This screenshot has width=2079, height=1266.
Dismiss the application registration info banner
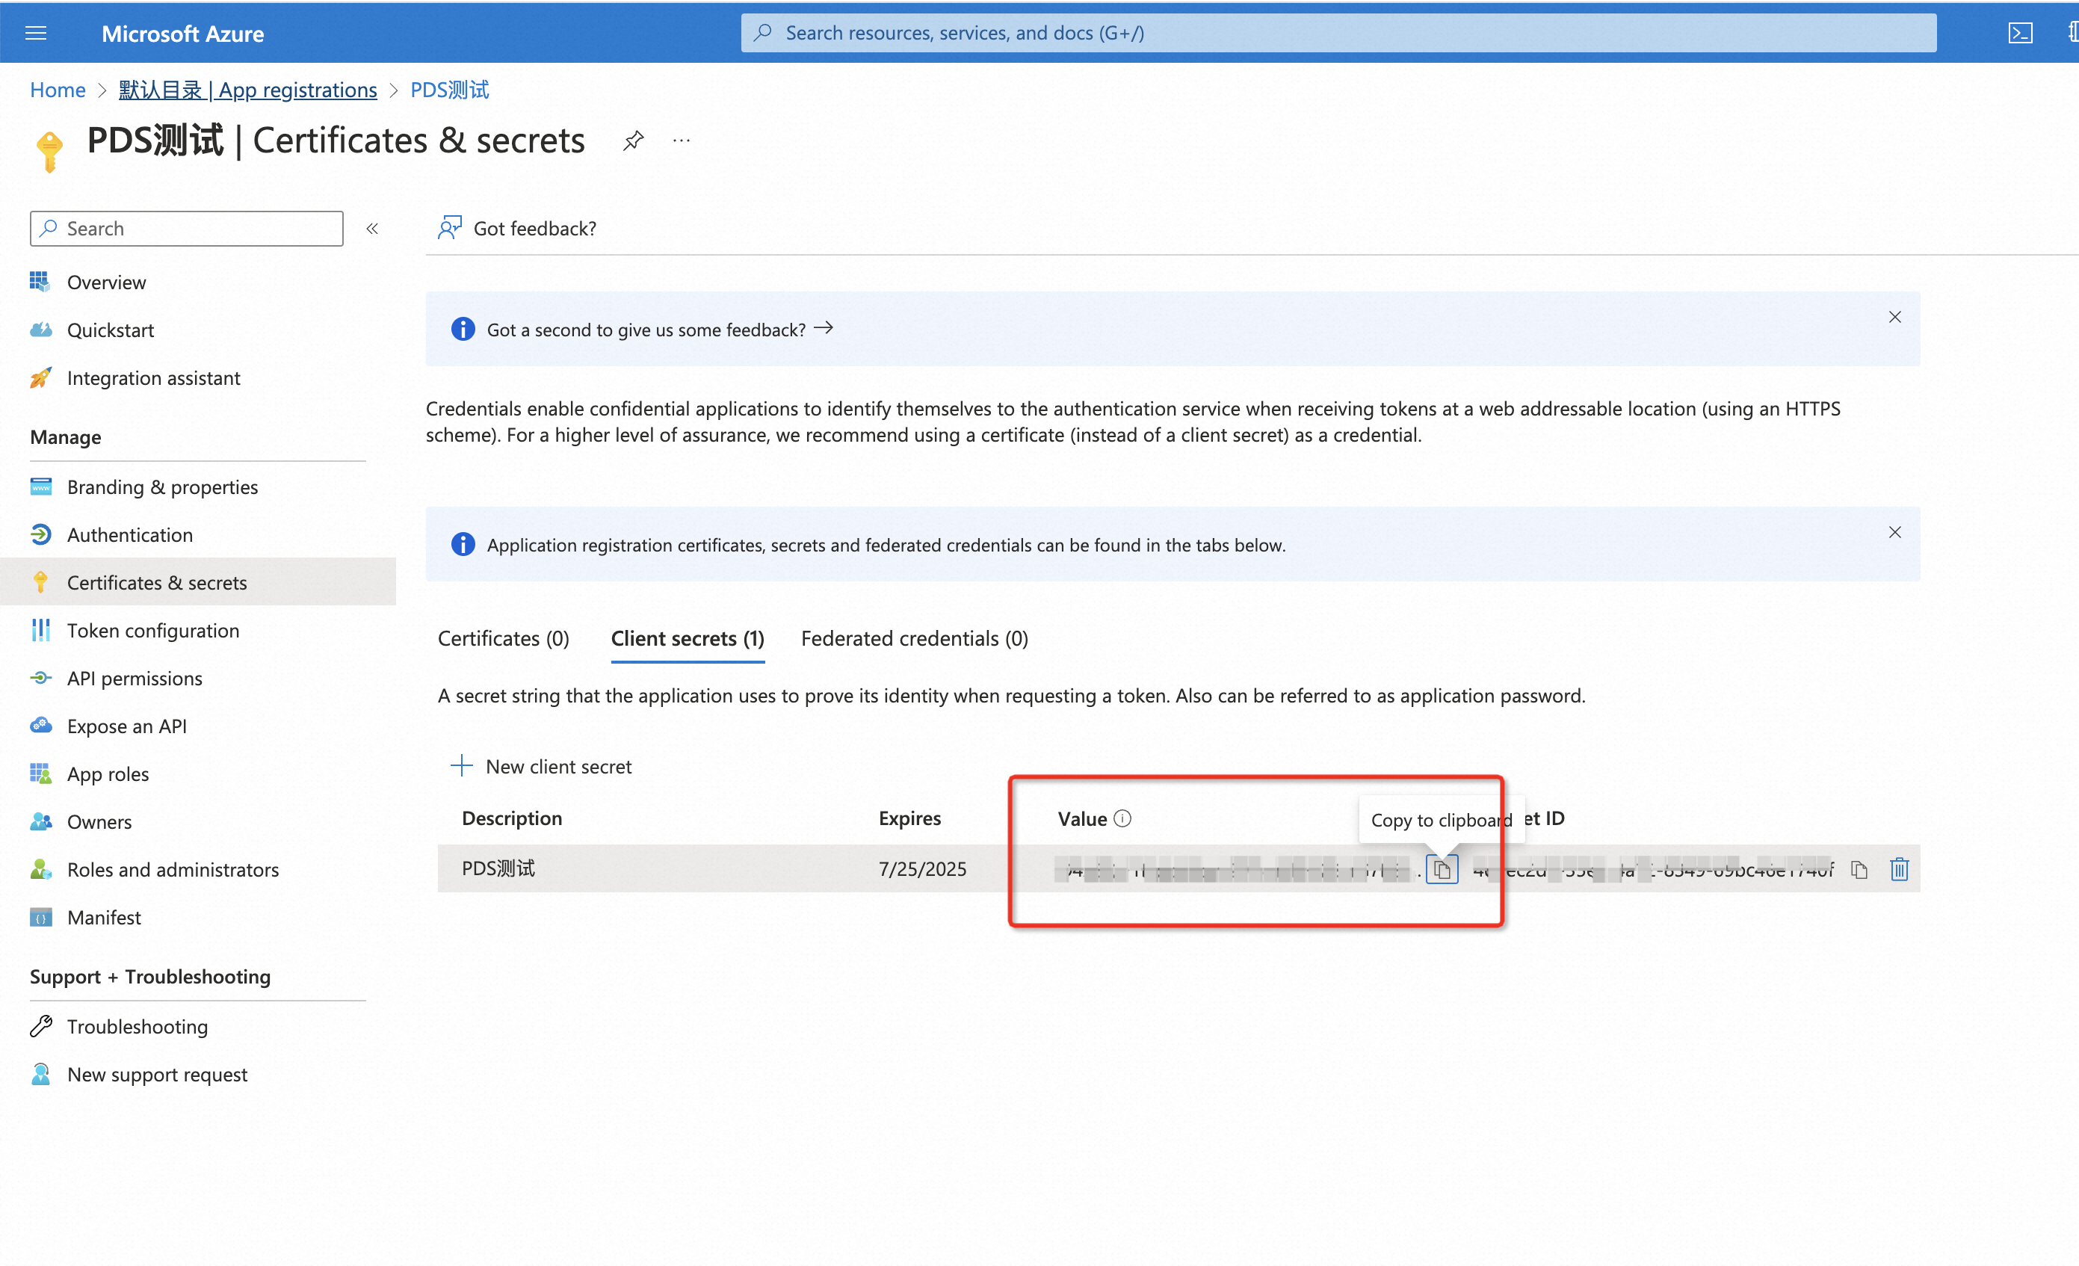pyautogui.click(x=1894, y=533)
